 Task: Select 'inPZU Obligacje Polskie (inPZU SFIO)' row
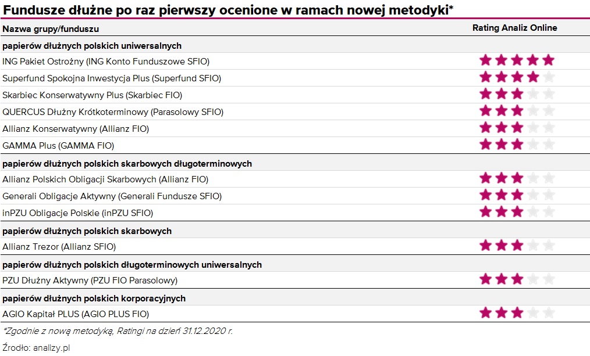77,213
